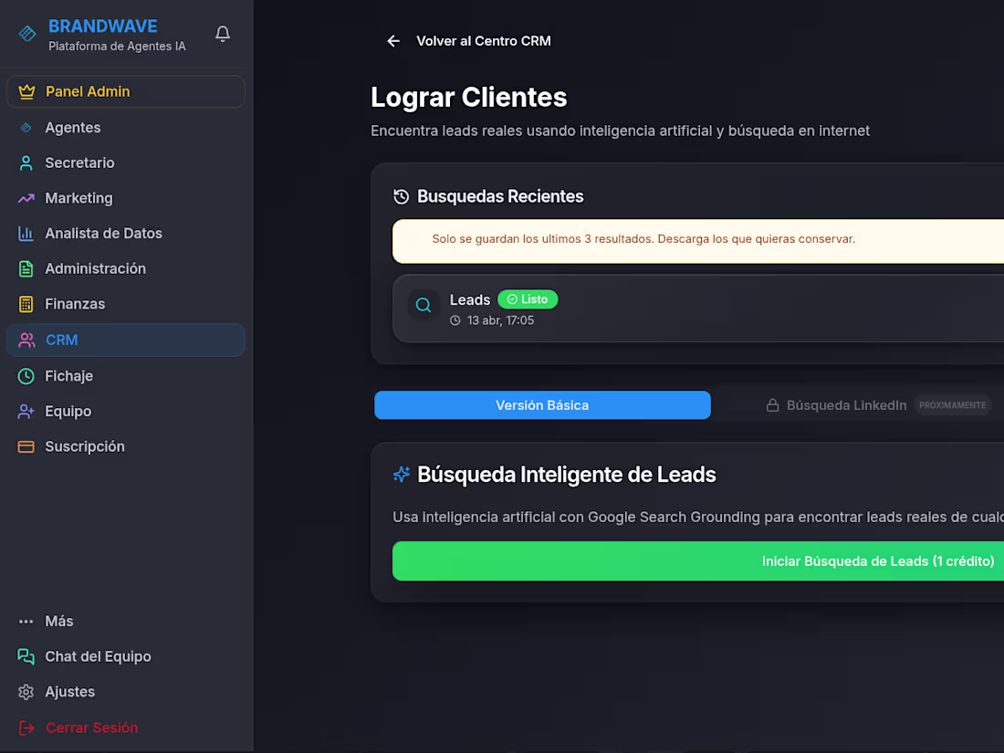Open Administración in sidebar

(x=126, y=269)
